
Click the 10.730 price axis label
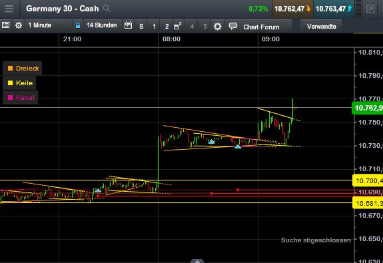370,146
